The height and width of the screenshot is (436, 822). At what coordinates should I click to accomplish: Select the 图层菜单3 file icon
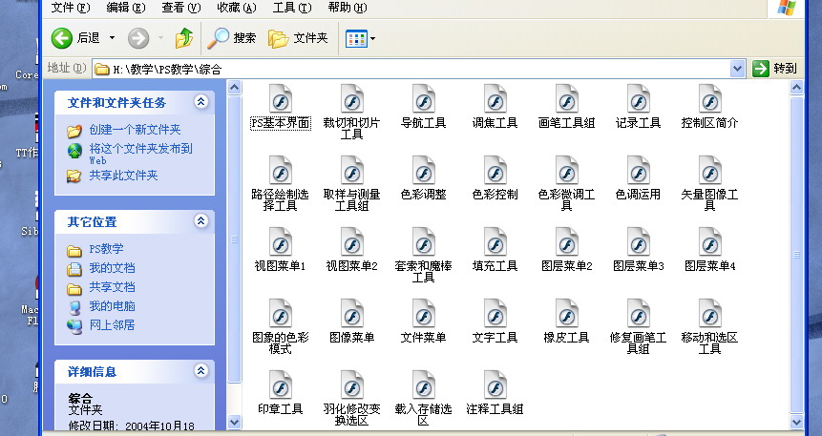point(638,242)
